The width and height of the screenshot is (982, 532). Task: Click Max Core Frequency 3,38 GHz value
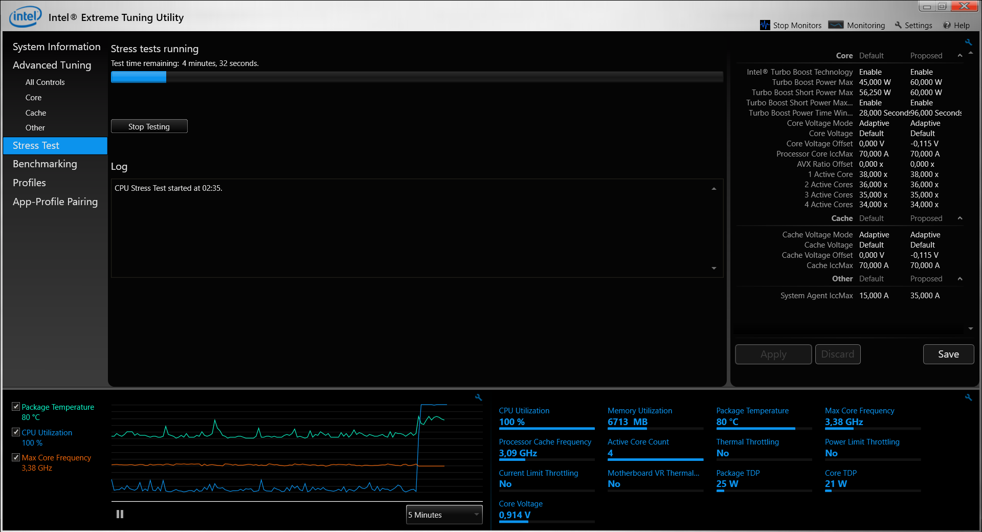coord(844,422)
